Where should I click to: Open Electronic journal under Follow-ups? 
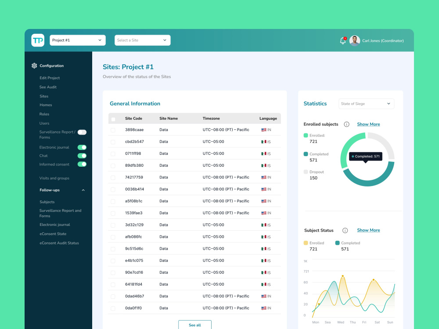[x=55, y=225]
